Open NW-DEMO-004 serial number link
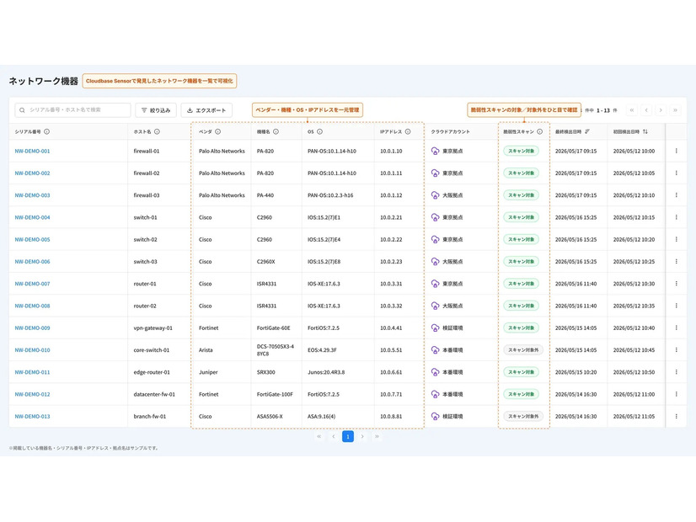The image size is (696, 522). tap(32, 218)
